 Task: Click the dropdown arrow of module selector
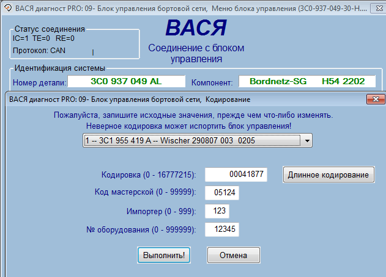306,141
